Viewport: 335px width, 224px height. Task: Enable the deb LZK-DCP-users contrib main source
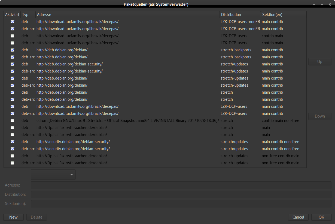coord(12,36)
